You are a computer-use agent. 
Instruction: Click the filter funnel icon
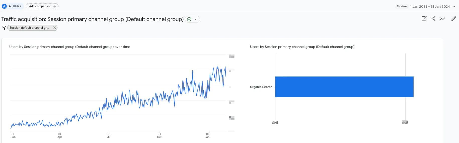(4, 28)
